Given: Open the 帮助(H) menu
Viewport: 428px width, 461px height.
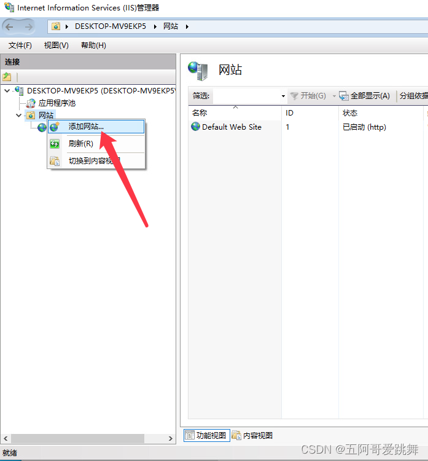Looking at the screenshot, I should tap(93, 45).
